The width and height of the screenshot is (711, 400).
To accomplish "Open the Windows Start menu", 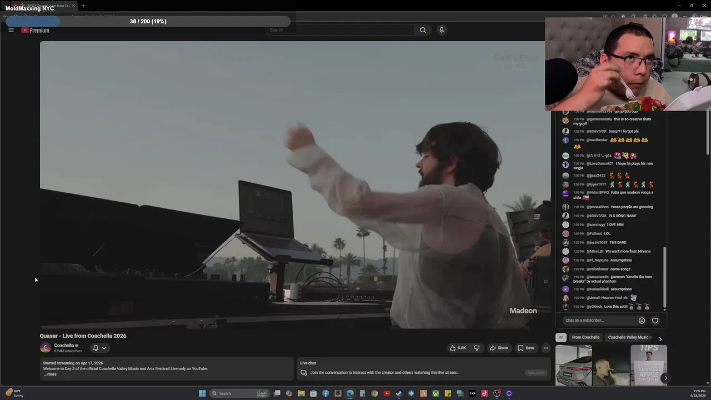I will (202, 393).
